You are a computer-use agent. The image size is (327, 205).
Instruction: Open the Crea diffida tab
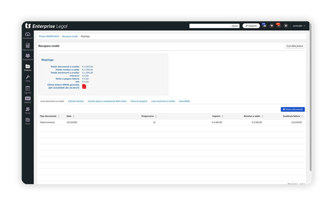coord(185,101)
